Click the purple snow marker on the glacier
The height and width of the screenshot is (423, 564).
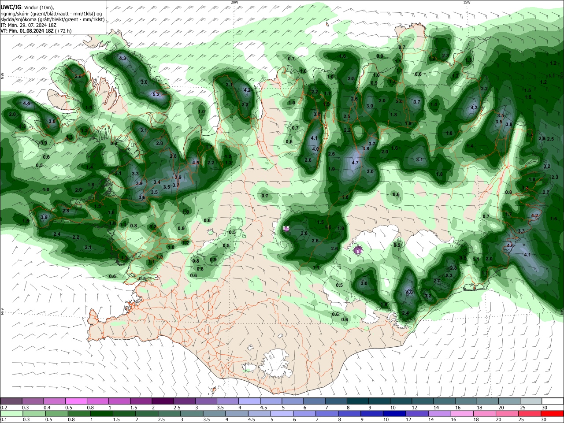(358, 251)
